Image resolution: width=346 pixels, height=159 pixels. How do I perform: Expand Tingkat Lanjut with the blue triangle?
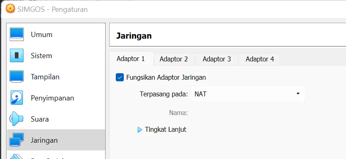tap(140, 130)
